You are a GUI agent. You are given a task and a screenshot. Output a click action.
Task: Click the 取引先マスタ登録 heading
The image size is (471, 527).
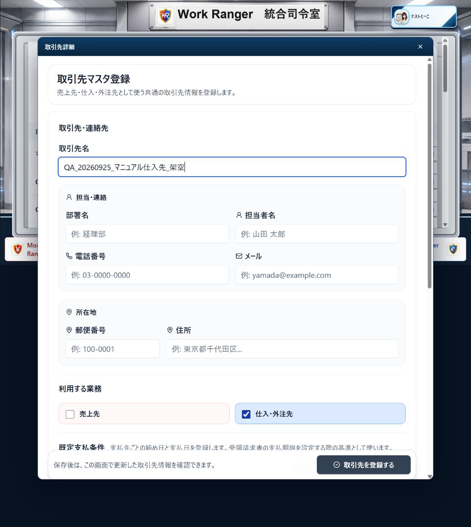pyautogui.click(x=94, y=79)
